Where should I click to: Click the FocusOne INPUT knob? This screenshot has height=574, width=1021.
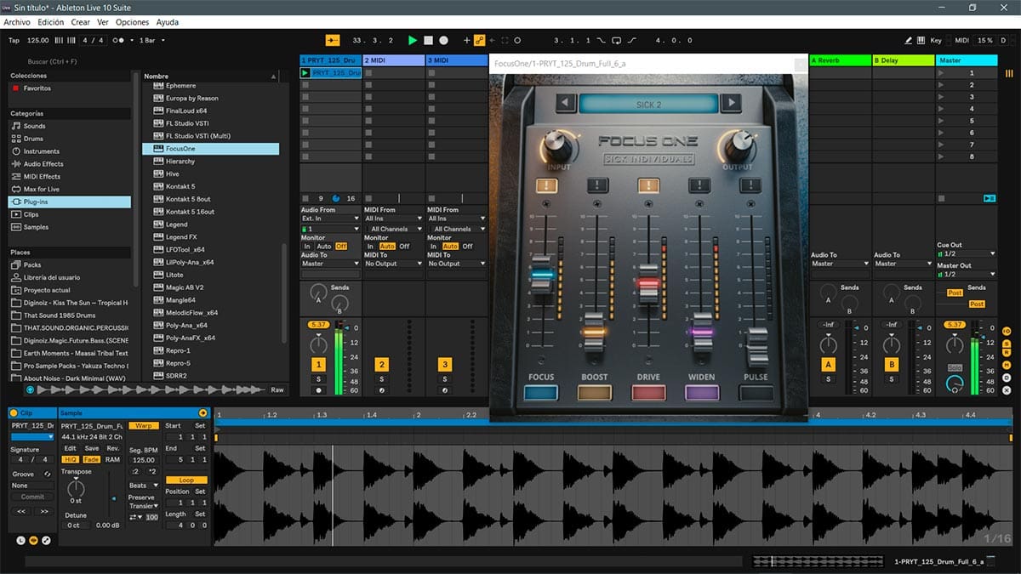point(558,145)
